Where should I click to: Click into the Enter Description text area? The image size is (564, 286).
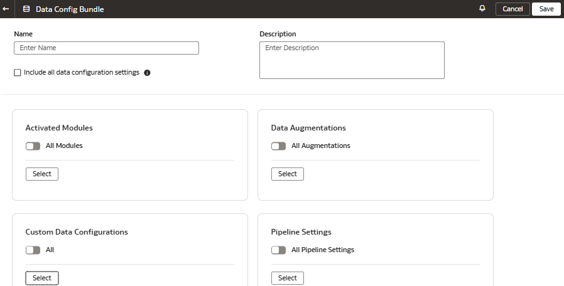(352, 60)
